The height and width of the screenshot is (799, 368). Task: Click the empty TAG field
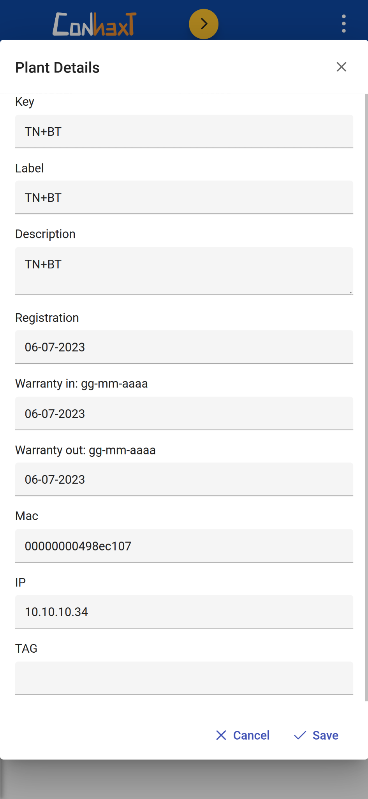coord(184,678)
